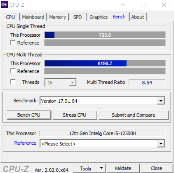Screen dimensions: 174x173
Task: Open the Memory tab
Action: 57,17
